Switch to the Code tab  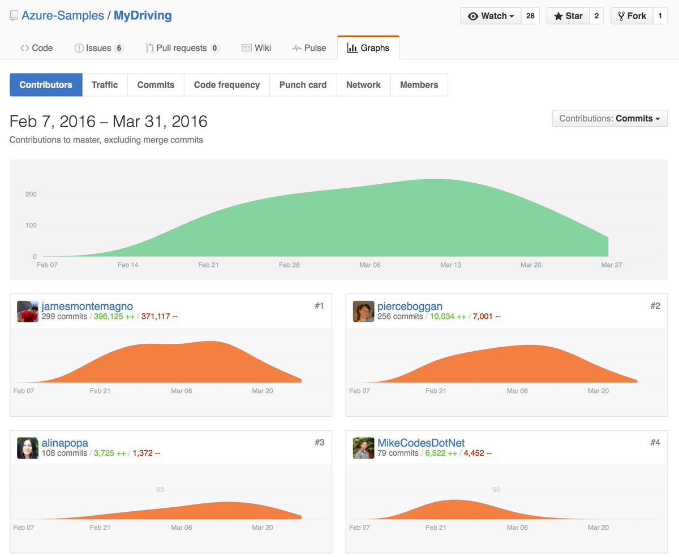tap(37, 48)
